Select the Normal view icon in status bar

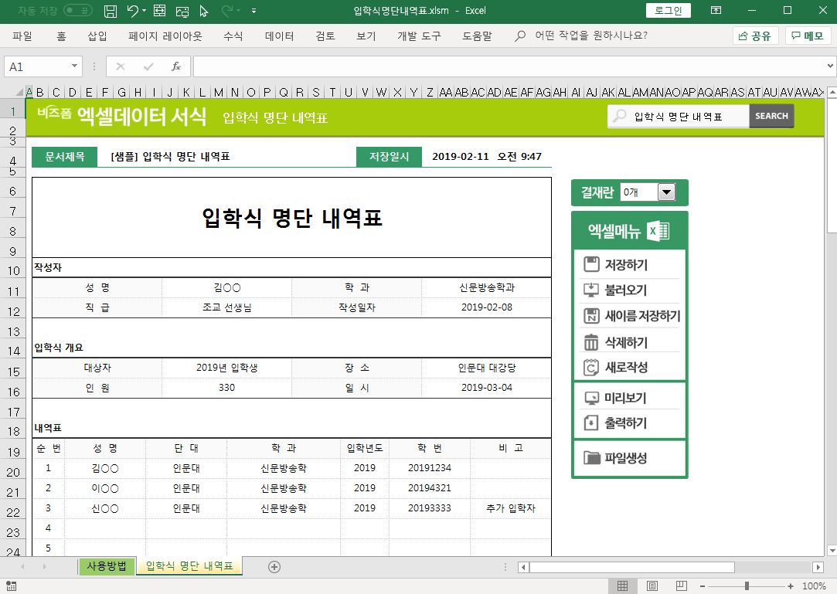point(622,586)
